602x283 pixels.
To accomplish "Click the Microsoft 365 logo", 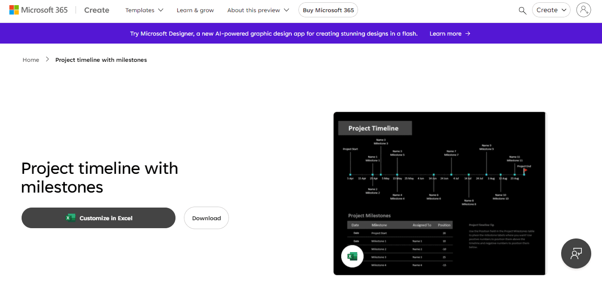I will coord(38,10).
